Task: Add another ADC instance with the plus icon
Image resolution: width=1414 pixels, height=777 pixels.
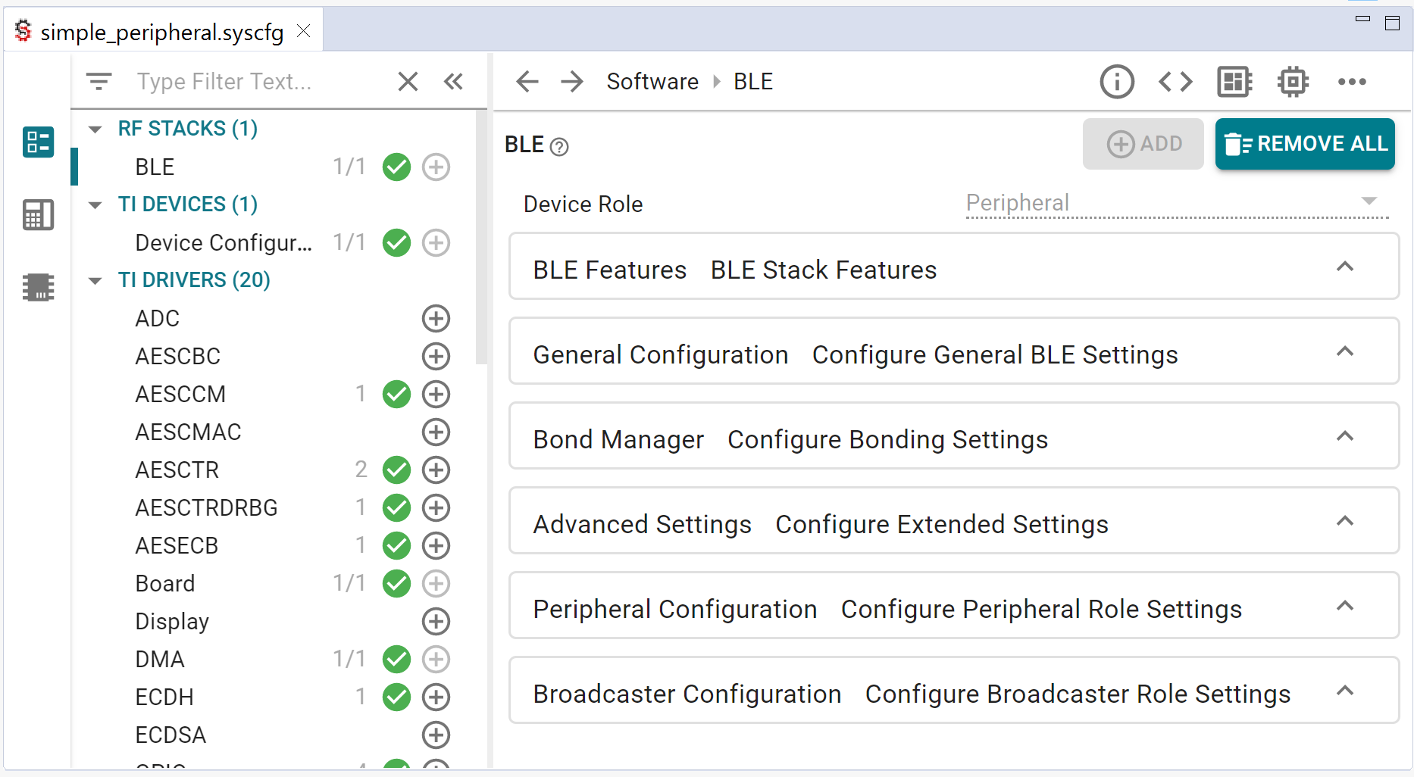Action: point(436,318)
